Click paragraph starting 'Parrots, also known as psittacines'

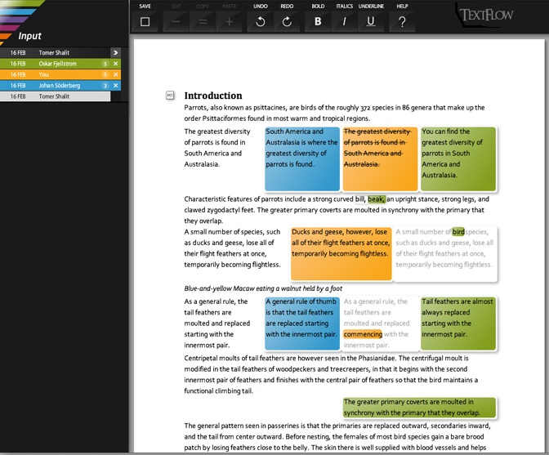(x=334, y=113)
